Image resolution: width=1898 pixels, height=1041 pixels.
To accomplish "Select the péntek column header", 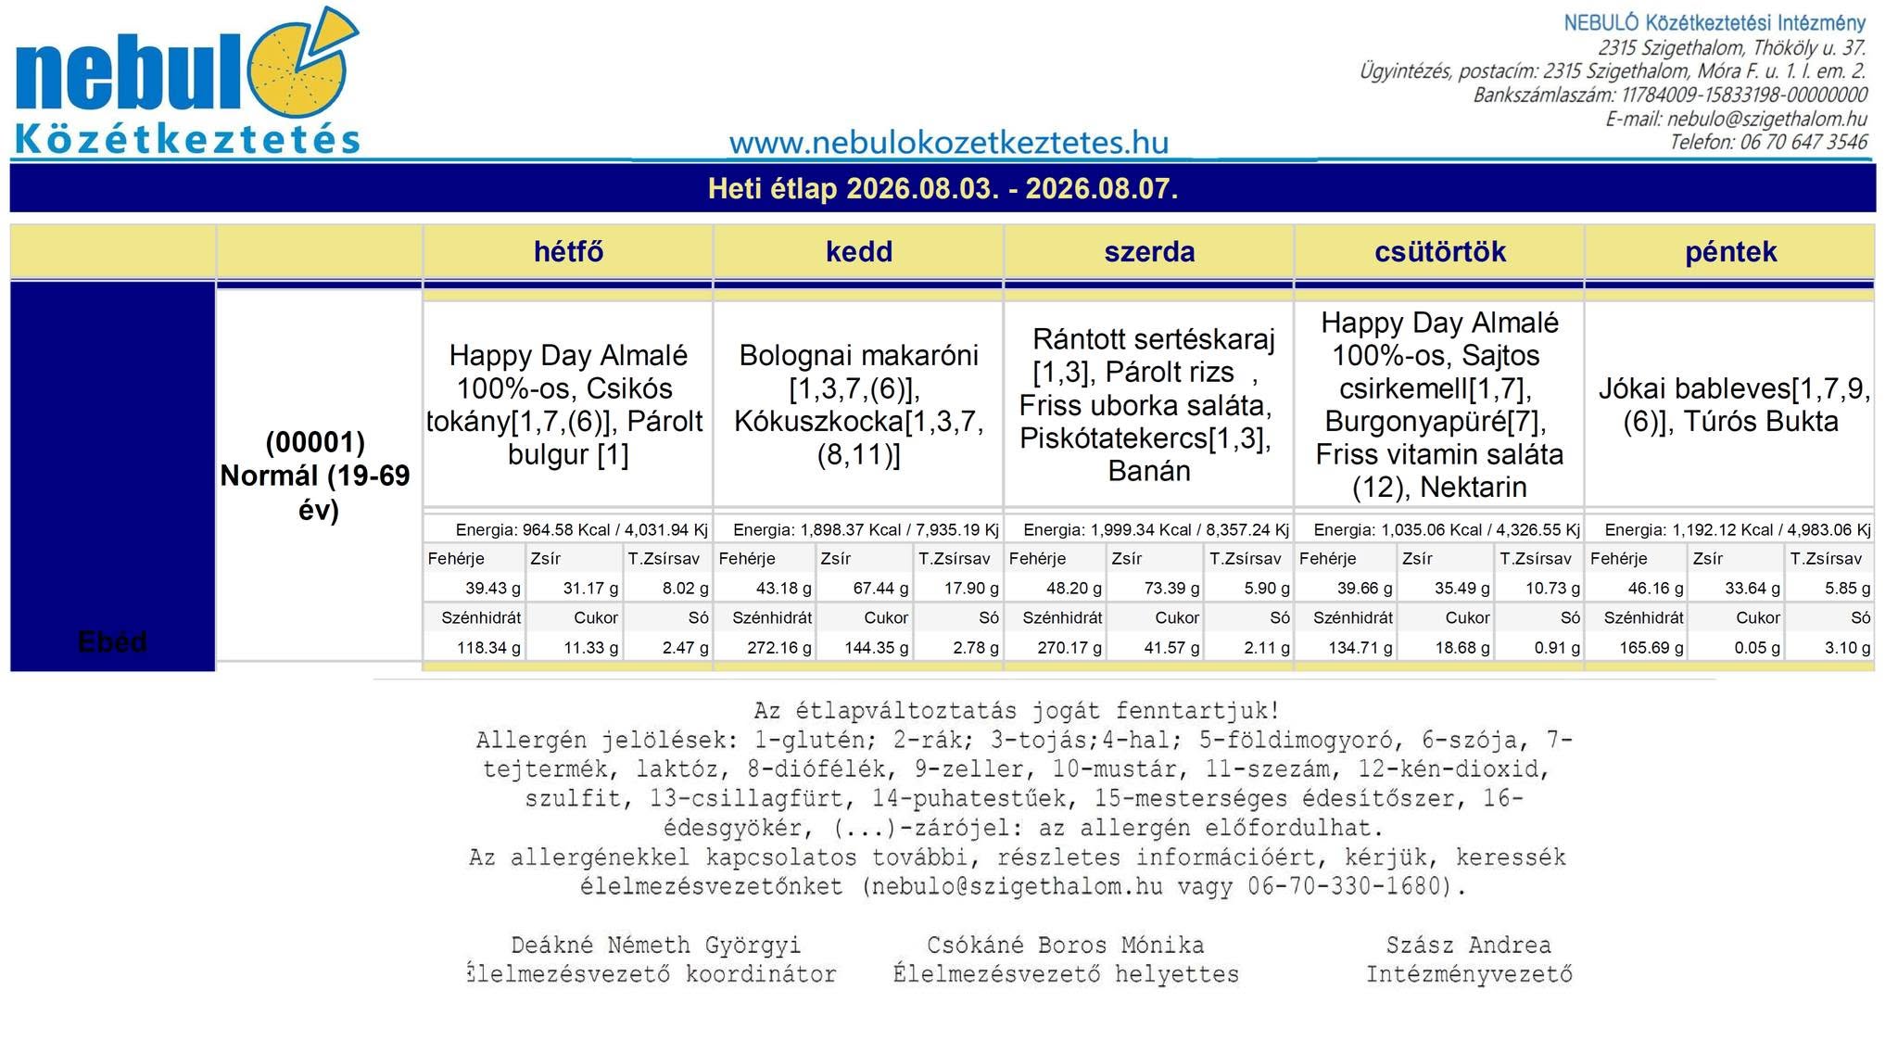I will tap(1730, 252).
